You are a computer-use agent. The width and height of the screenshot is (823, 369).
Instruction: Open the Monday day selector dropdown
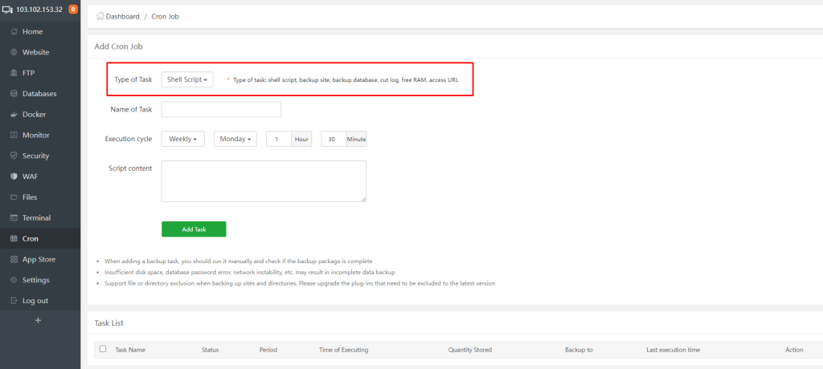[235, 139]
